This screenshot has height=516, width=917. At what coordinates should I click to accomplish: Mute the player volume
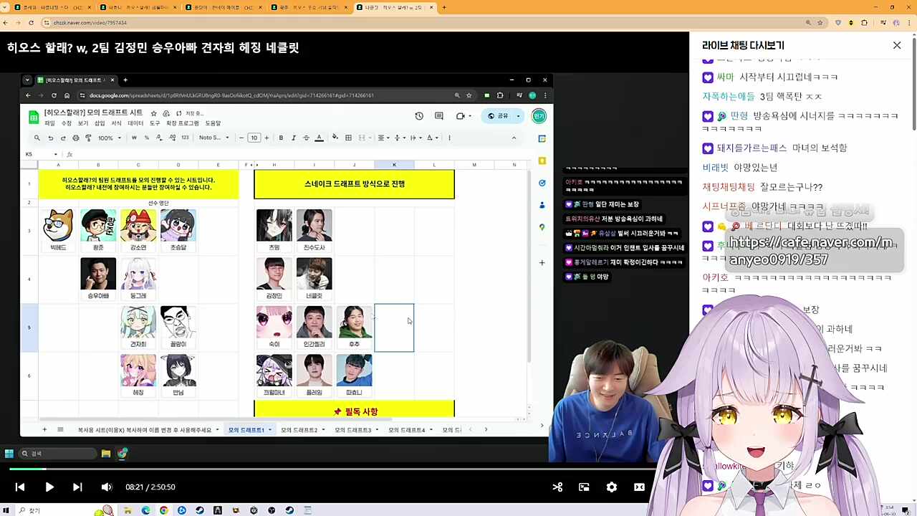pos(107,487)
